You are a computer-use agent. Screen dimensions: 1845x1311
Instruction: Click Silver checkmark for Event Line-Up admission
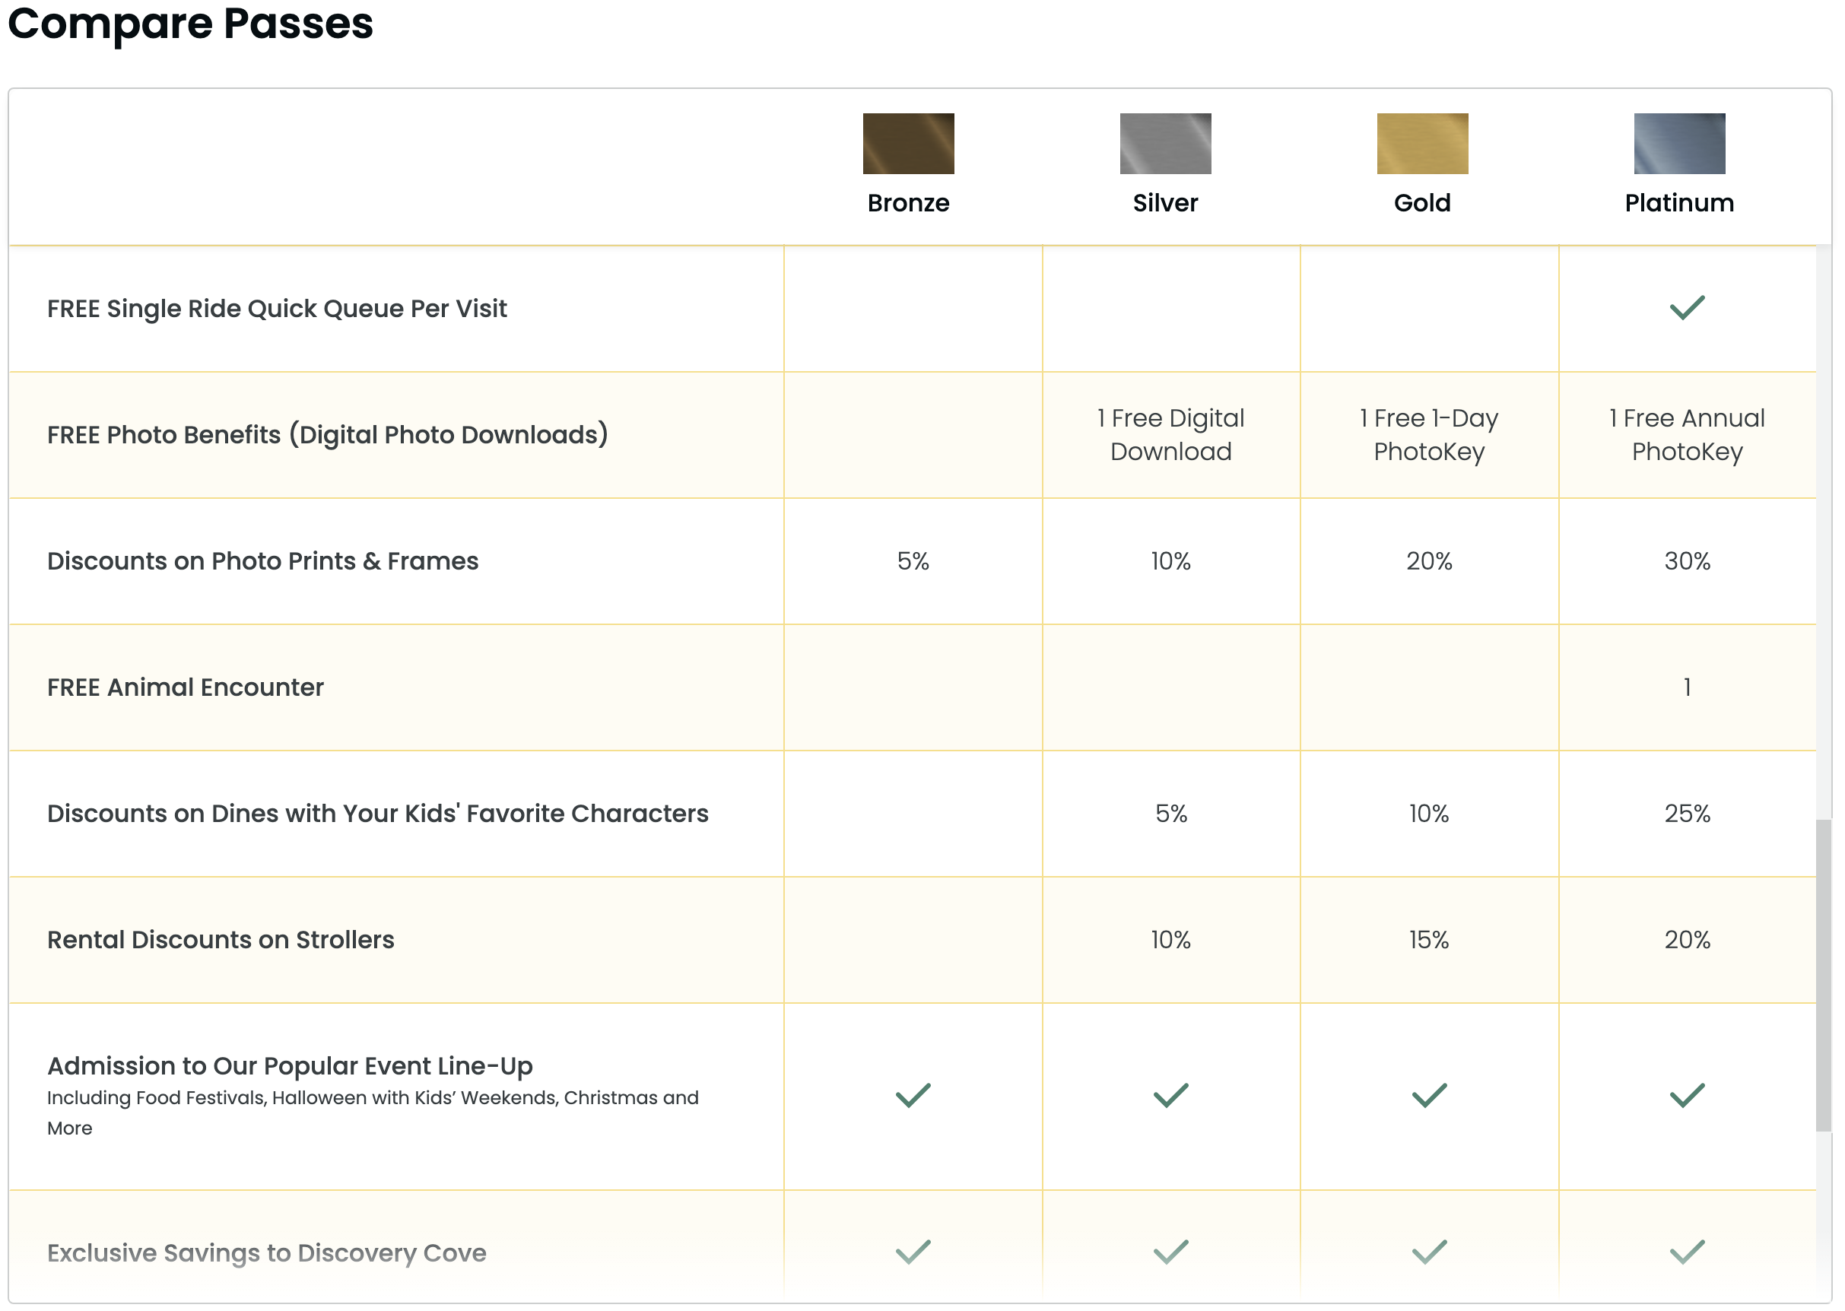point(1170,1094)
